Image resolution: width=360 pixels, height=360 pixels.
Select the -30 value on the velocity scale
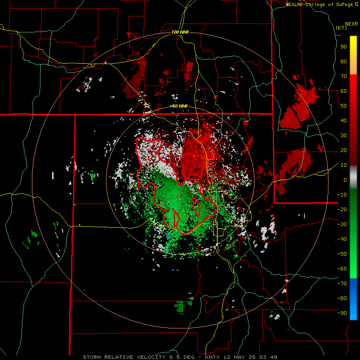(342, 224)
